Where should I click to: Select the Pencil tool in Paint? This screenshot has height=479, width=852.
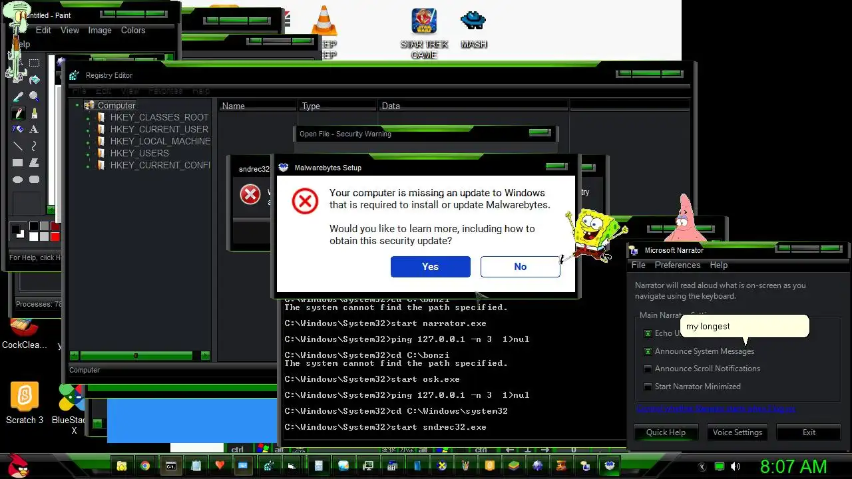18,114
